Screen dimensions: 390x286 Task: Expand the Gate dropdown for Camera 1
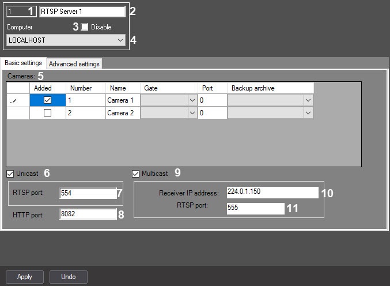[192, 100]
